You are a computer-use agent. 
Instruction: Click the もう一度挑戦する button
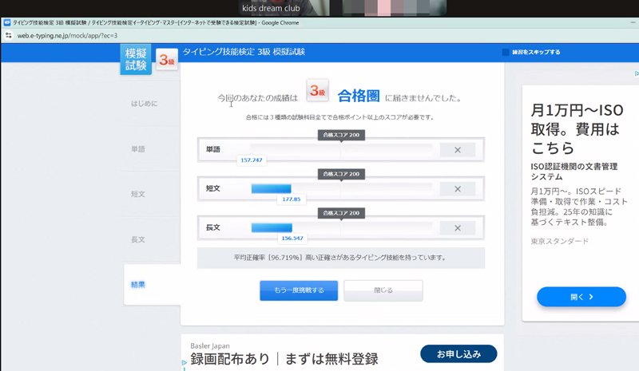point(299,290)
